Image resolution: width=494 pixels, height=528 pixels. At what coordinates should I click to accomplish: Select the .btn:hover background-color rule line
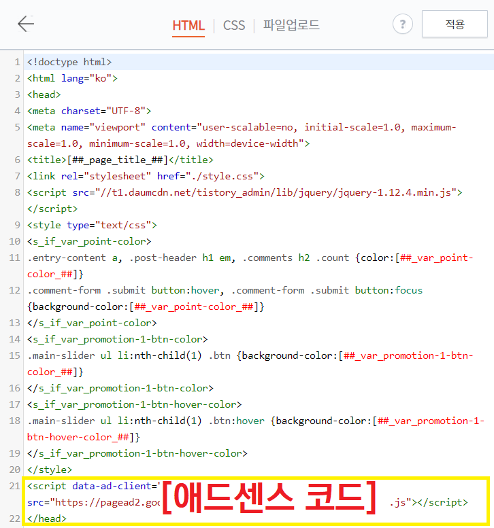click(x=256, y=429)
